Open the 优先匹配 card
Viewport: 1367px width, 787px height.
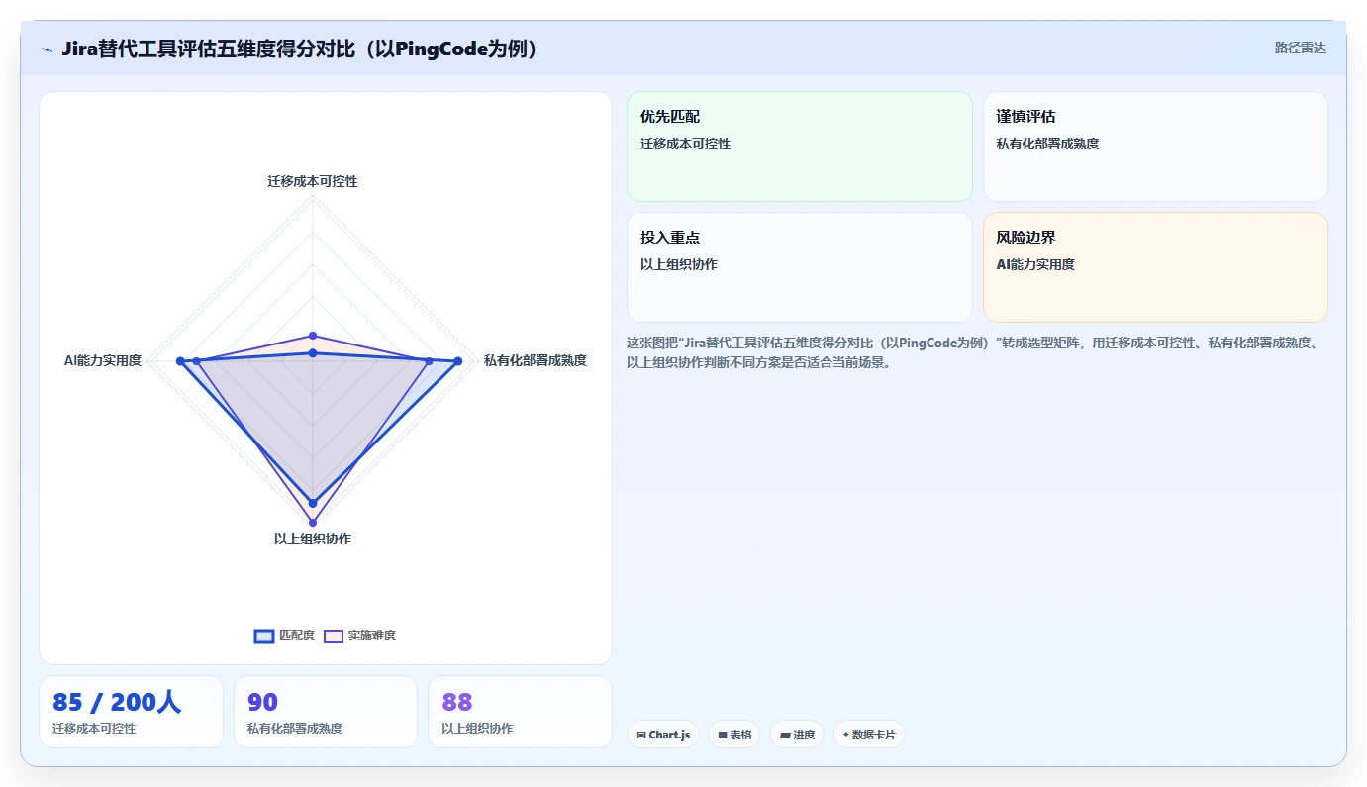tap(800, 147)
